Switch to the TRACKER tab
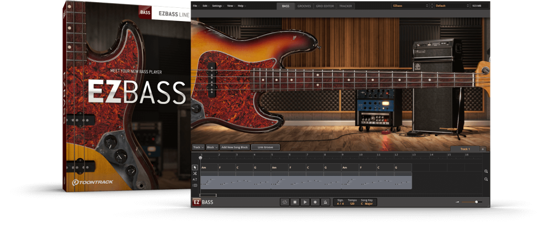553x228 pixels. (x=346, y=6)
